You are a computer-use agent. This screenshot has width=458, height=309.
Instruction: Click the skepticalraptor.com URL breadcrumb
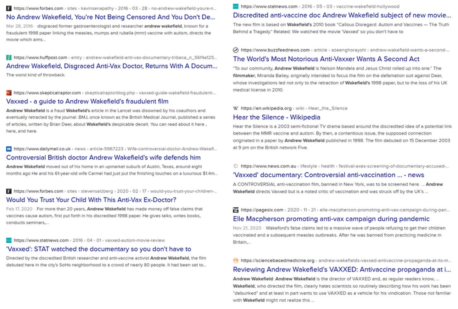pyautogui.click(x=115, y=93)
